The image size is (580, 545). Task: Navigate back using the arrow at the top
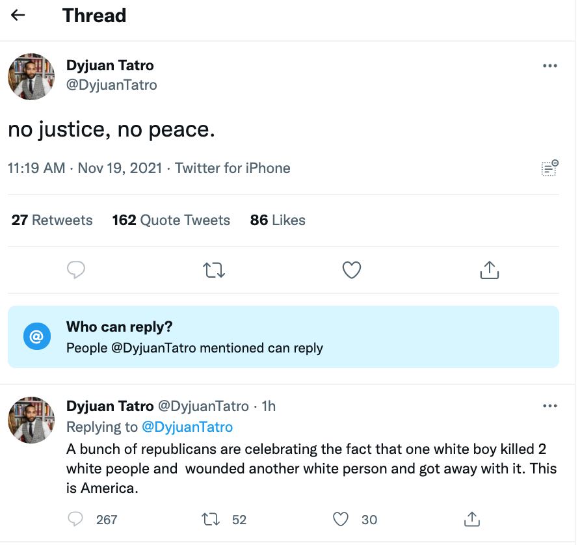[x=18, y=14]
